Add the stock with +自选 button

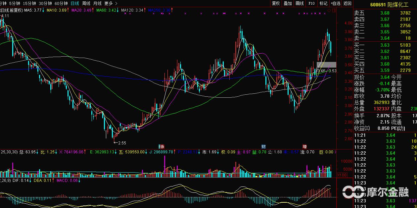pos(335,3)
